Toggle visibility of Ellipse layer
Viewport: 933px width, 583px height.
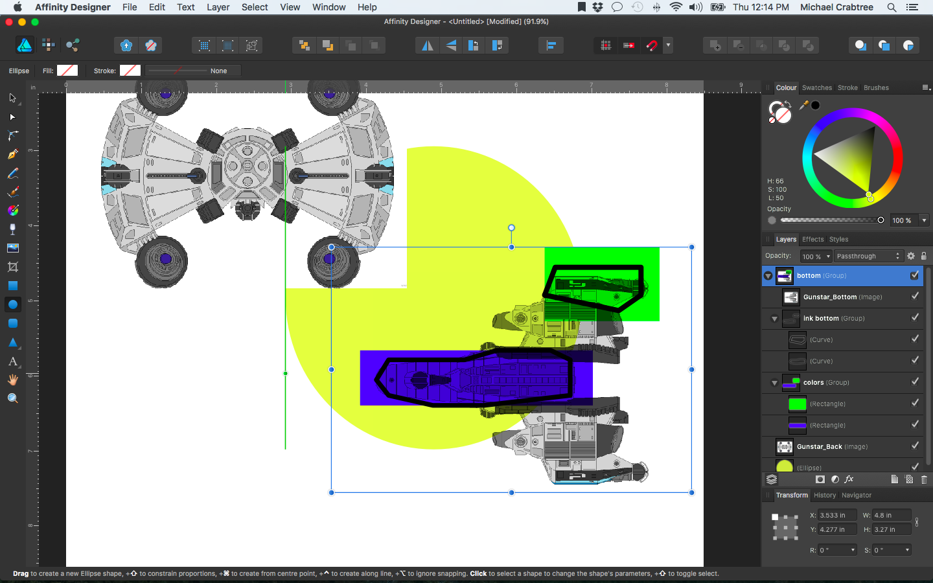[915, 466]
